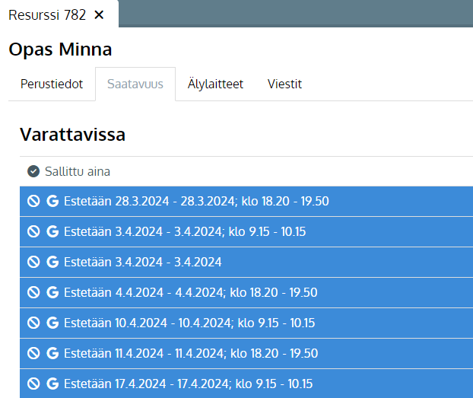The height and width of the screenshot is (398, 473).
Task: Open block entry 4.4.2024 klo 18.20 - 19.50
Action: [x=246, y=293]
